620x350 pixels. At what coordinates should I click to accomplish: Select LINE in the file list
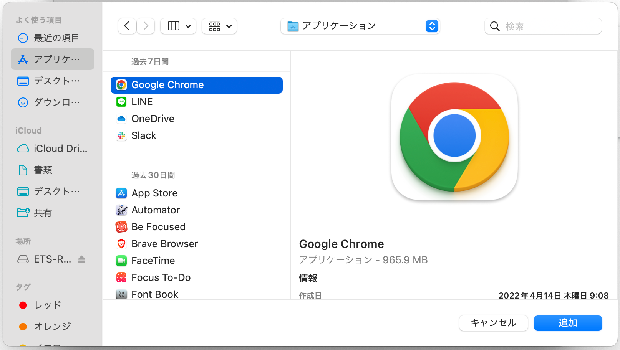[x=197, y=102]
